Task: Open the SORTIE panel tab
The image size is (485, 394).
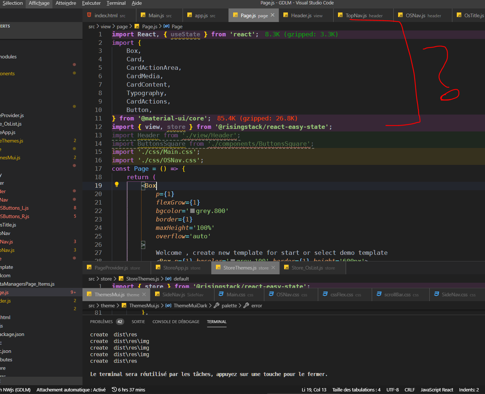Action: tap(138, 322)
